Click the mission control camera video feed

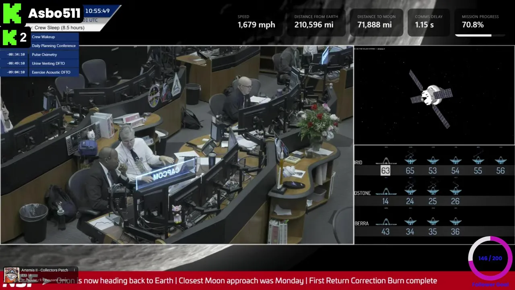pyautogui.click(x=177, y=145)
